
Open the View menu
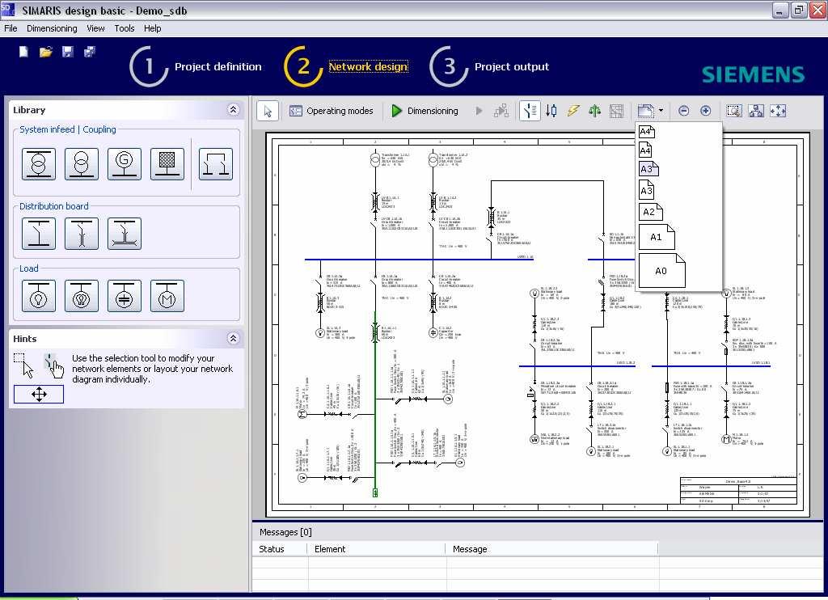95,28
